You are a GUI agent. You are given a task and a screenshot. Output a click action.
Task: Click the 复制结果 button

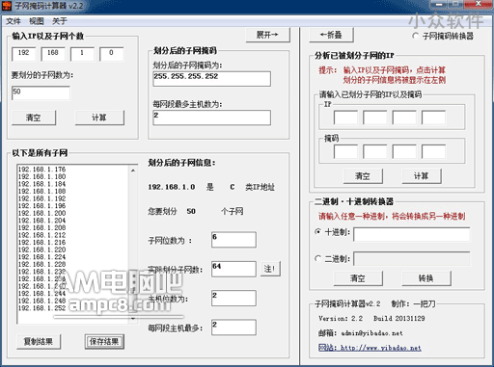tap(39, 341)
